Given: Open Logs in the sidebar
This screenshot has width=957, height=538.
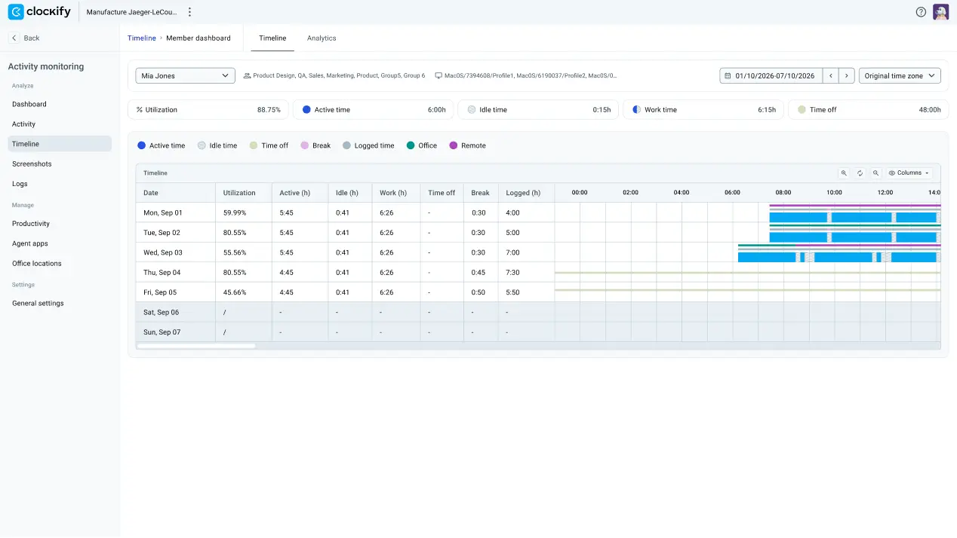Looking at the screenshot, I should tap(60, 184).
